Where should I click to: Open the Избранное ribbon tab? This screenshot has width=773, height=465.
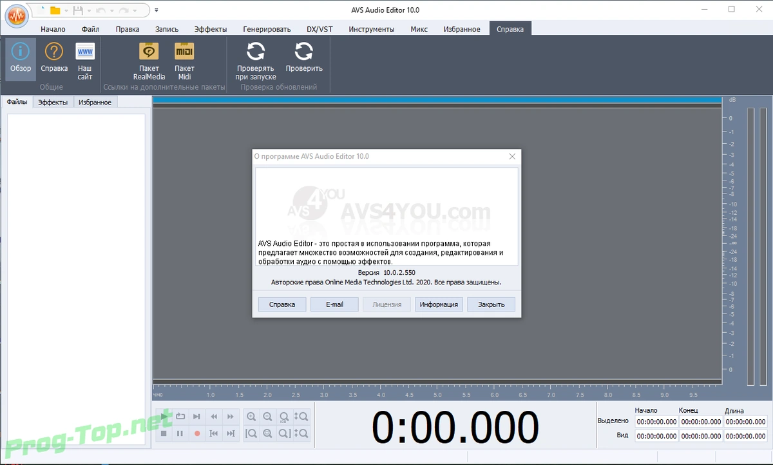click(x=462, y=29)
